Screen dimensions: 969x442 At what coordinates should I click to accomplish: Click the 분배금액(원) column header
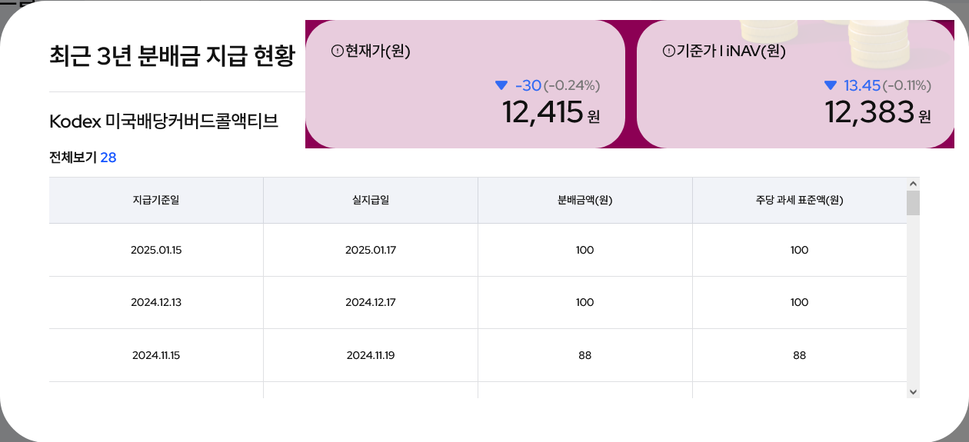[585, 201]
